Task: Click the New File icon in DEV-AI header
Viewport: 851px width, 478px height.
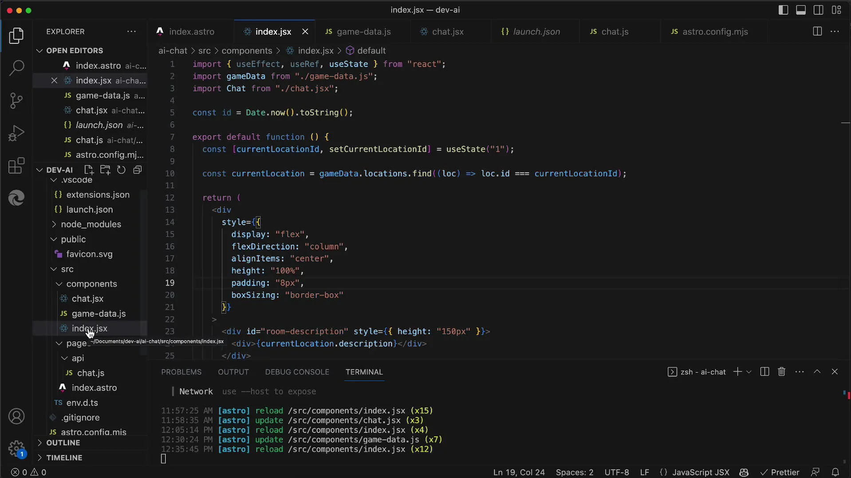Action: pos(88,170)
